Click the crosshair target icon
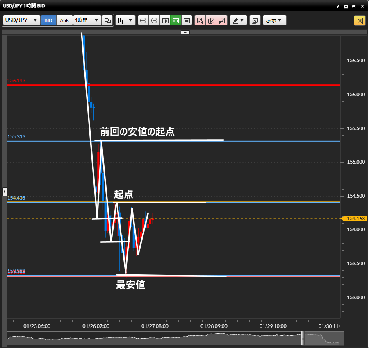369x348 pixels. pyautogui.click(x=360, y=20)
